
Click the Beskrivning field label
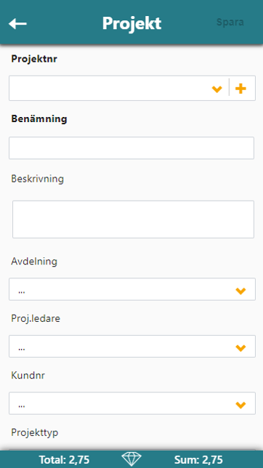tap(38, 179)
